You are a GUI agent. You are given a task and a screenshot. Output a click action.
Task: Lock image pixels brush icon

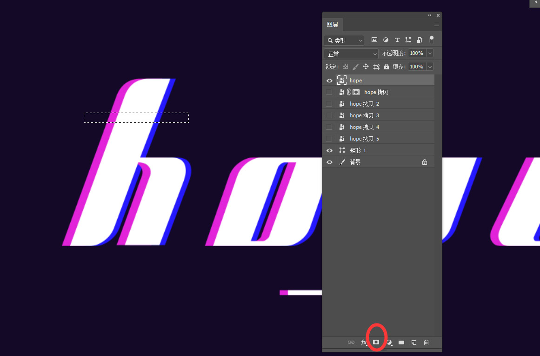(355, 67)
